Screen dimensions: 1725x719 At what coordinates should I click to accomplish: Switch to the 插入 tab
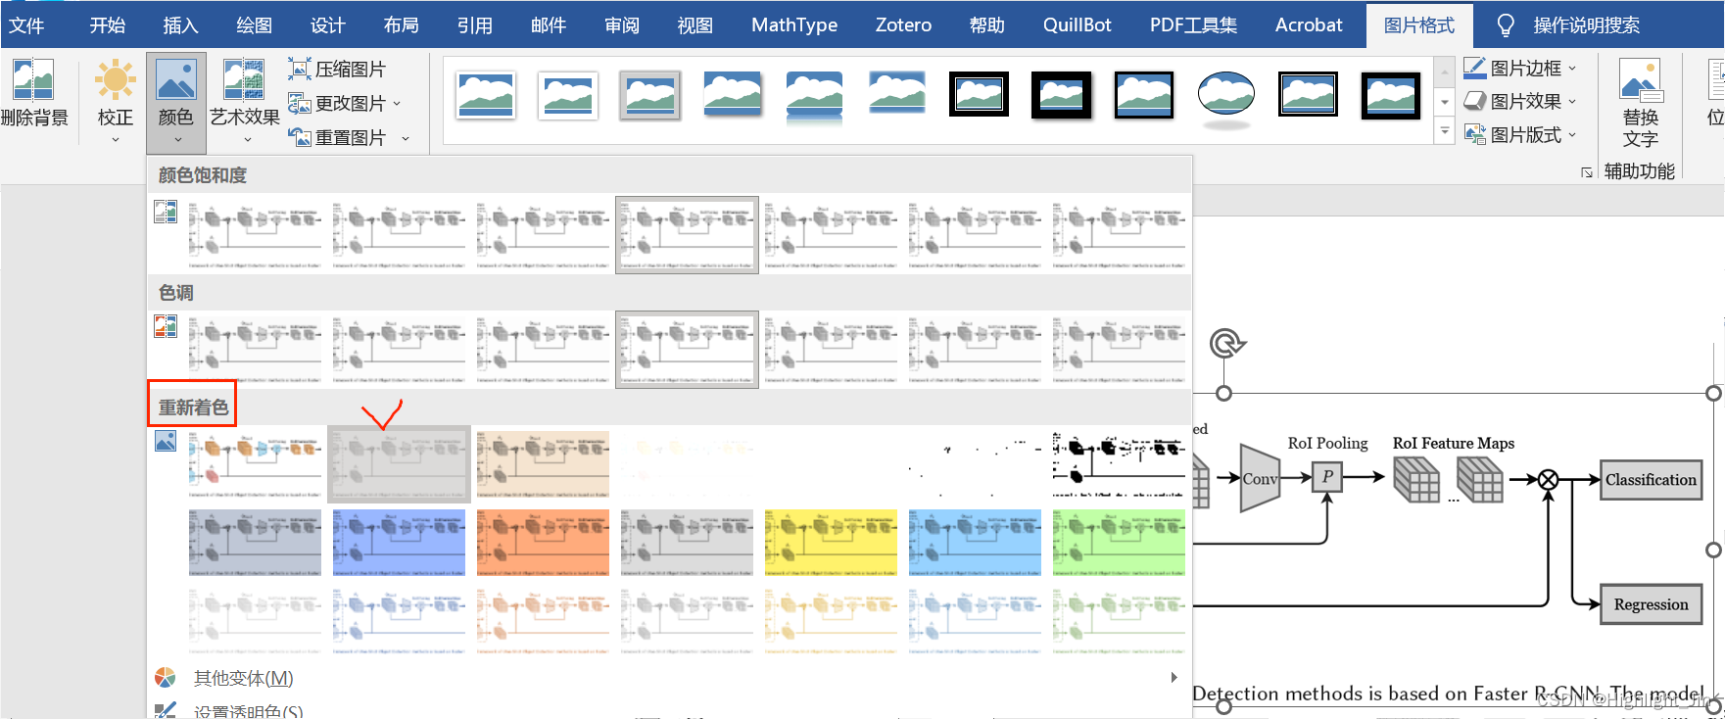(x=180, y=24)
